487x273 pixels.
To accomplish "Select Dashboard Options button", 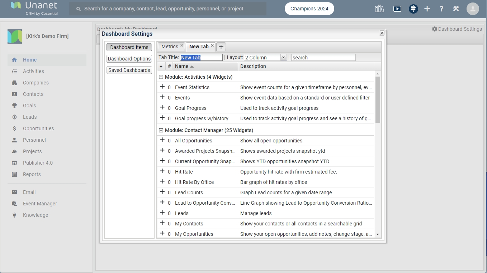I will [129, 59].
